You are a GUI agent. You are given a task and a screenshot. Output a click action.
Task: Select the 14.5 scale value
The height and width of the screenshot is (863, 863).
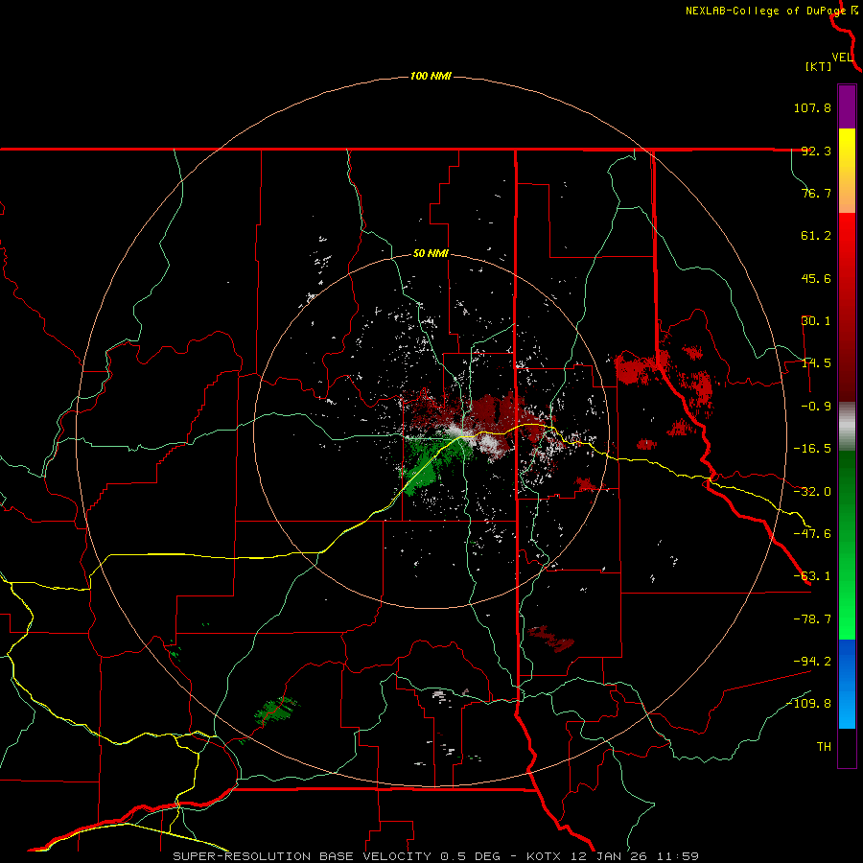coord(816,363)
